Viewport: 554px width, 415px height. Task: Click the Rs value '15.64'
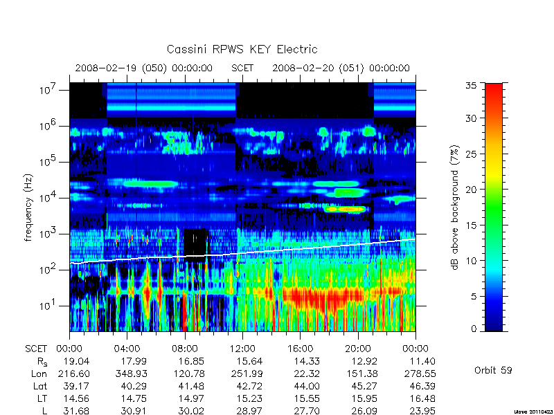point(249,361)
